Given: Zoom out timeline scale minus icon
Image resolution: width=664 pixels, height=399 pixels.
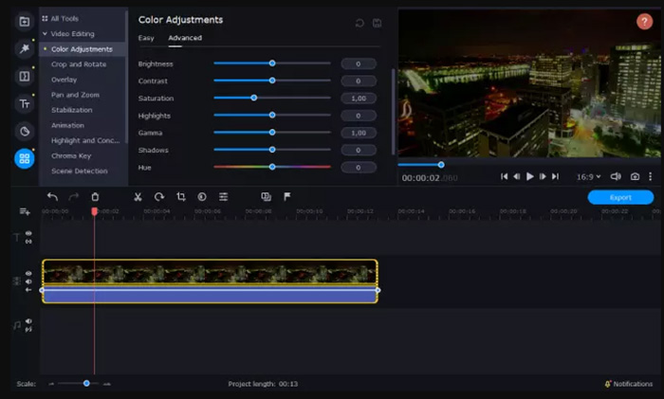Looking at the screenshot, I should pyautogui.click(x=51, y=384).
